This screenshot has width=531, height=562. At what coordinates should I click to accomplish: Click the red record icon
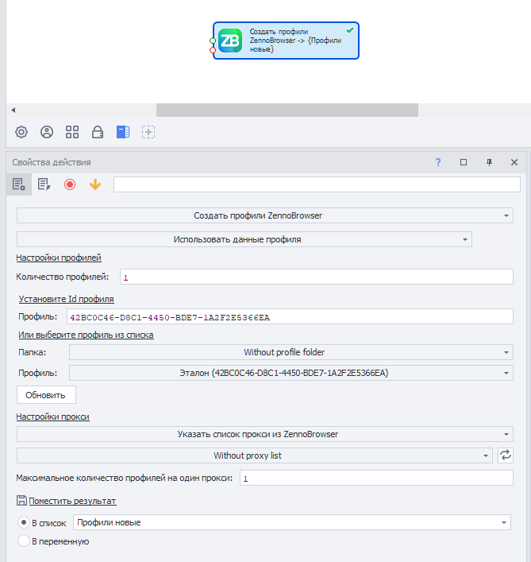70,184
